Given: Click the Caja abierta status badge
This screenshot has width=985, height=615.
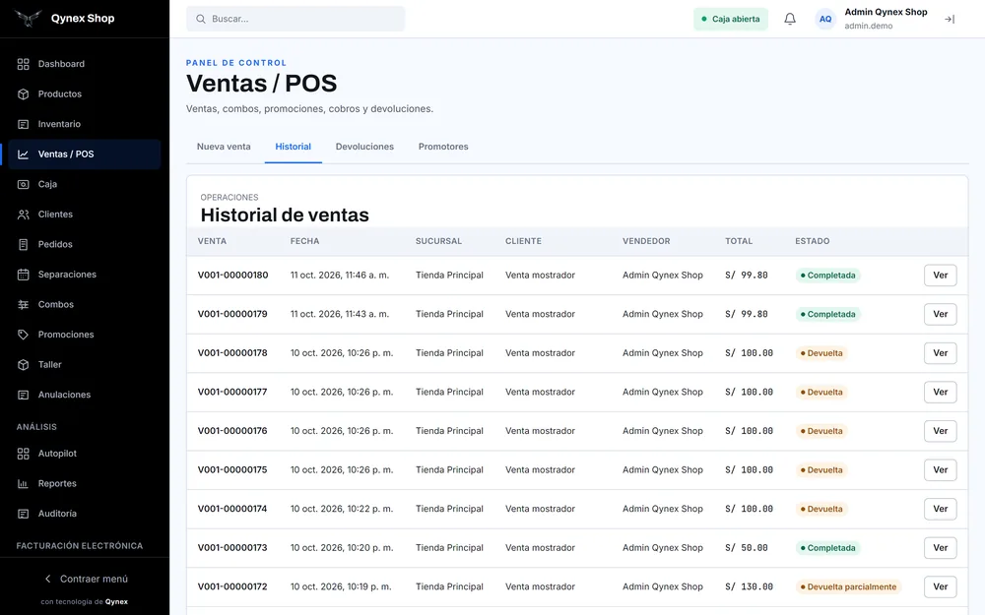Looking at the screenshot, I should tap(731, 19).
